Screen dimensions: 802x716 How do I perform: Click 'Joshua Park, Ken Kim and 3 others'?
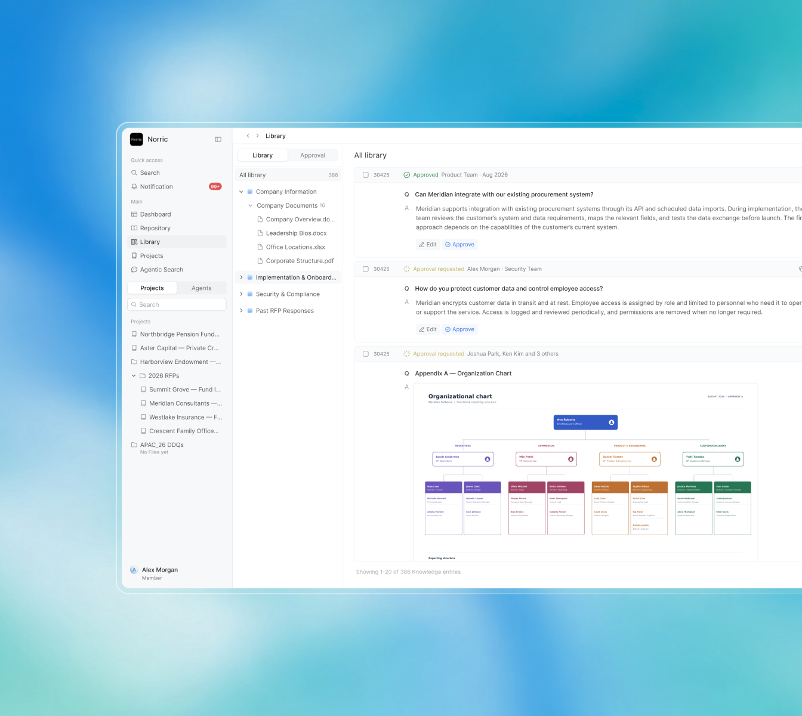click(513, 354)
